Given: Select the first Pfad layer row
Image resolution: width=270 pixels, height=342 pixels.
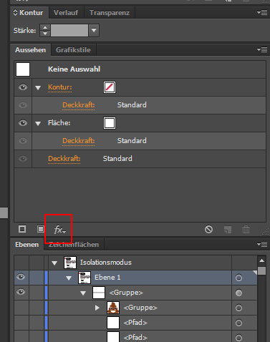Looking at the screenshot, I should coord(135,323).
